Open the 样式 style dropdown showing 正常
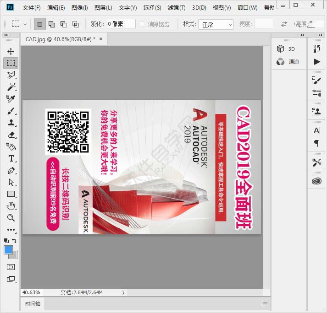 pyautogui.click(x=216, y=25)
